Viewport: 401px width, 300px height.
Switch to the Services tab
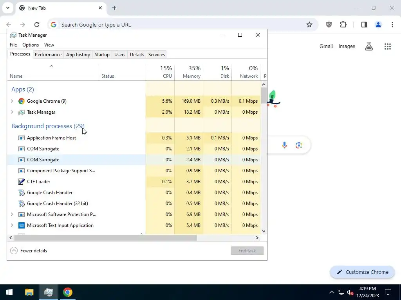point(157,55)
